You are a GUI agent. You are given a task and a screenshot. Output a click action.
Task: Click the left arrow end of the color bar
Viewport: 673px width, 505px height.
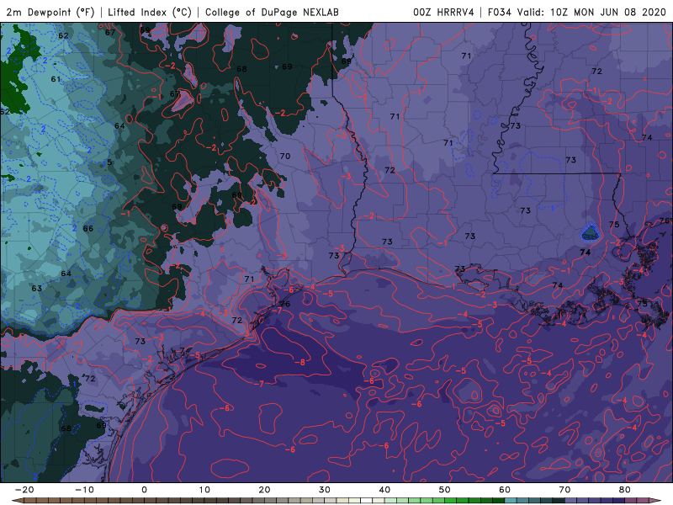(16, 501)
